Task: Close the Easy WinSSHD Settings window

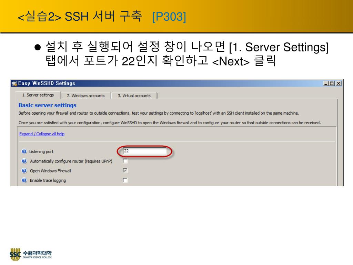Action: coord(339,84)
